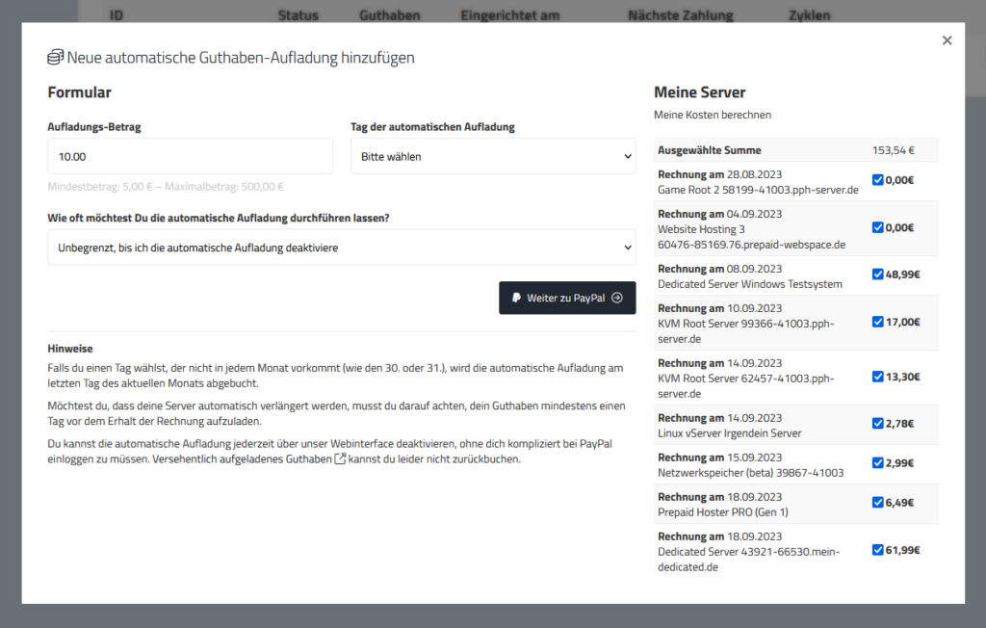This screenshot has width=986, height=628.
Task: Open the recharge frequency dropdown 'Unbegrenzt'
Action: (x=342, y=248)
